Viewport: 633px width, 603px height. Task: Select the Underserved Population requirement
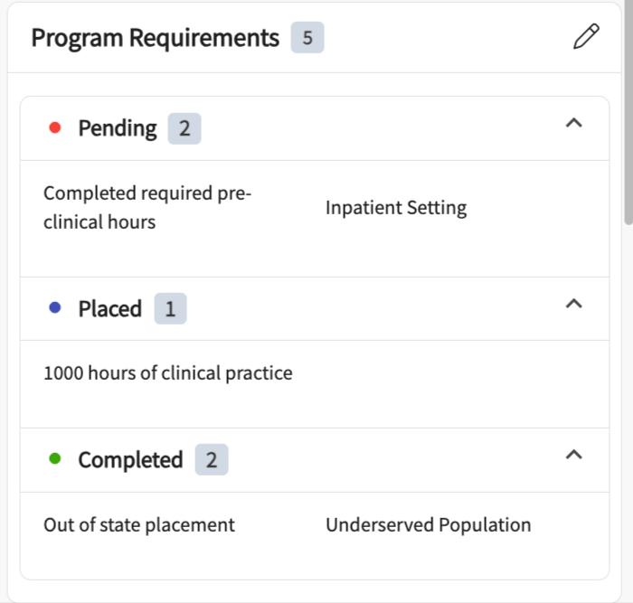pyautogui.click(x=428, y=524)
